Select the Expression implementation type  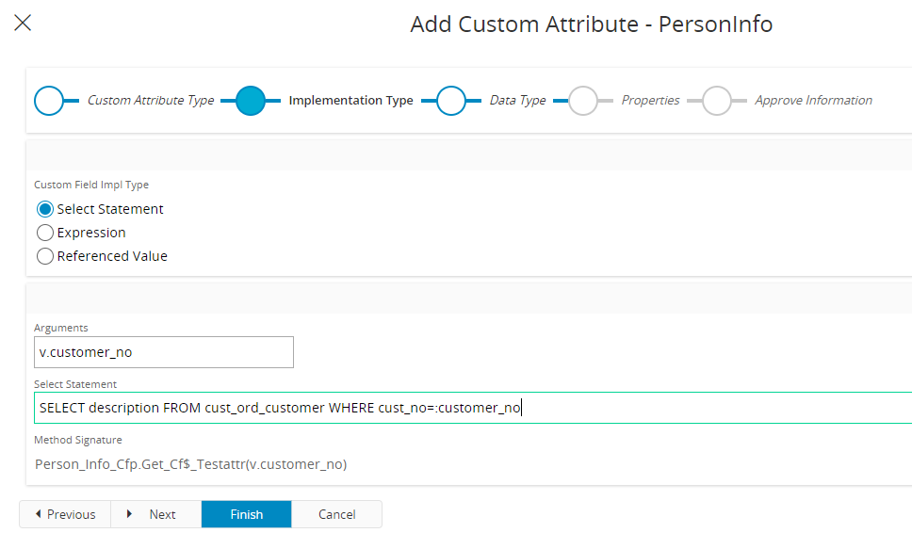pyautogui.click(x=44, y=233)
